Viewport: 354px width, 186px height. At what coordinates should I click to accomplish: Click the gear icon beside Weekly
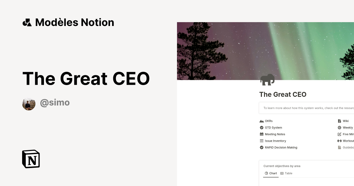point(339,128)
